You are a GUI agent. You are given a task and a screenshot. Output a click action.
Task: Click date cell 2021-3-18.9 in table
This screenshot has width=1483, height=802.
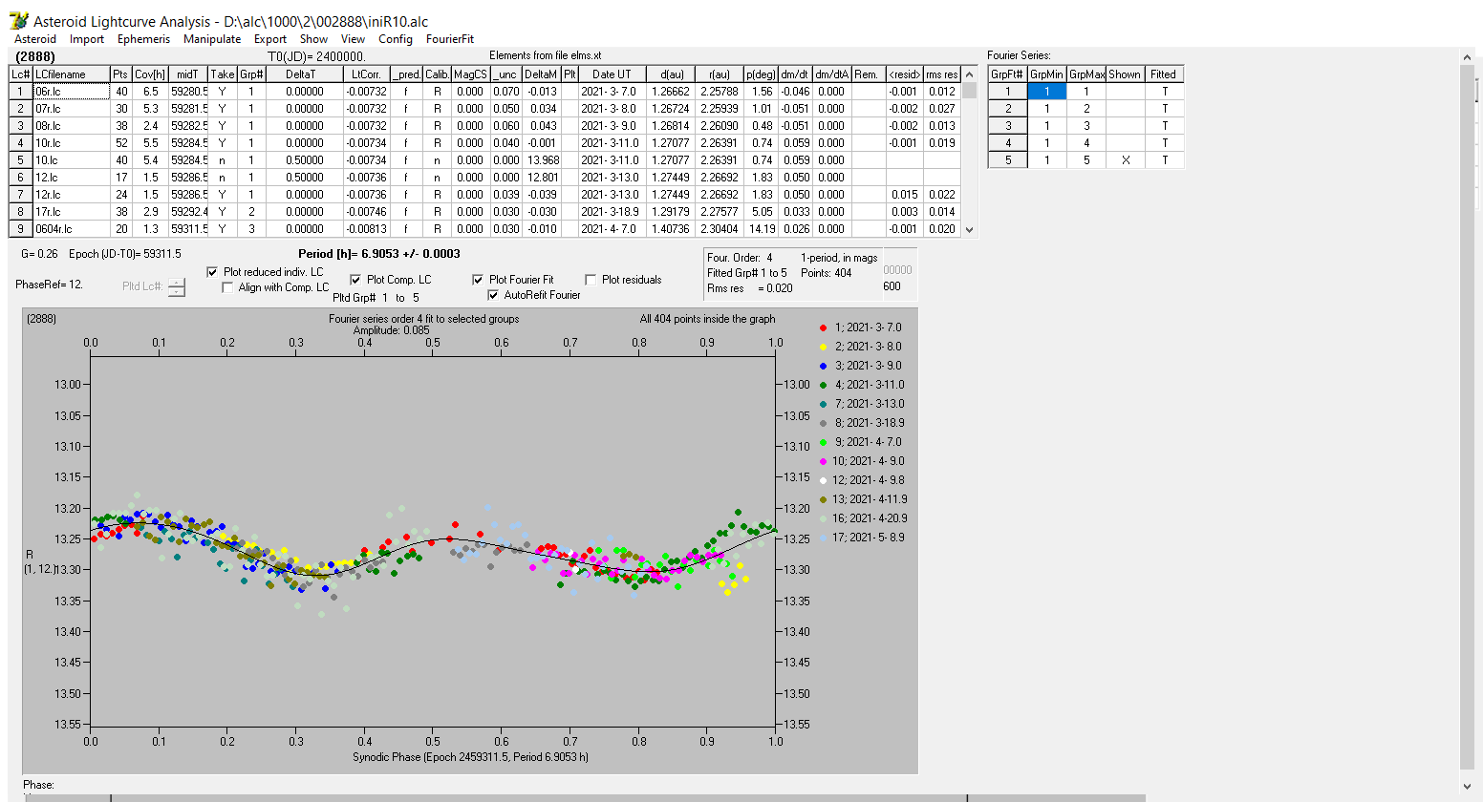[x=612, y=212]
